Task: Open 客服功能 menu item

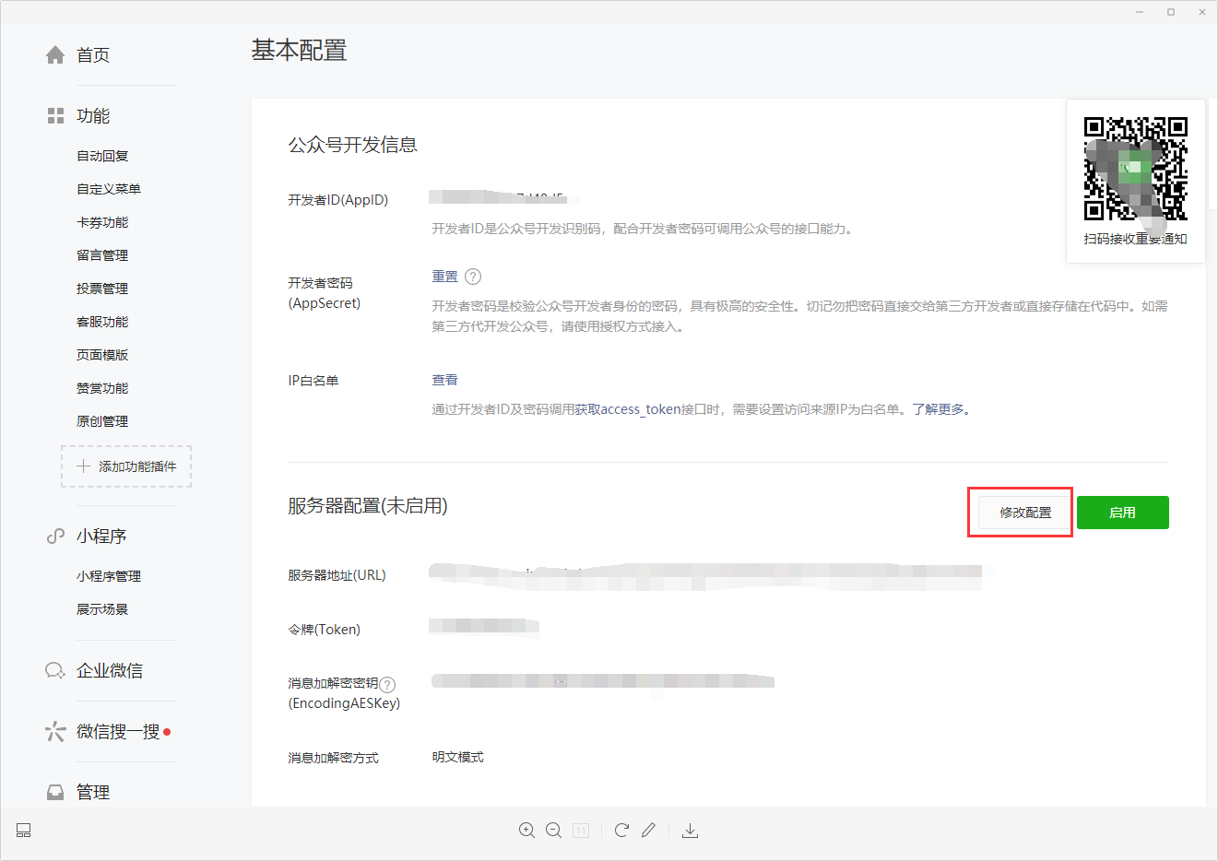Action: [102, 322]
